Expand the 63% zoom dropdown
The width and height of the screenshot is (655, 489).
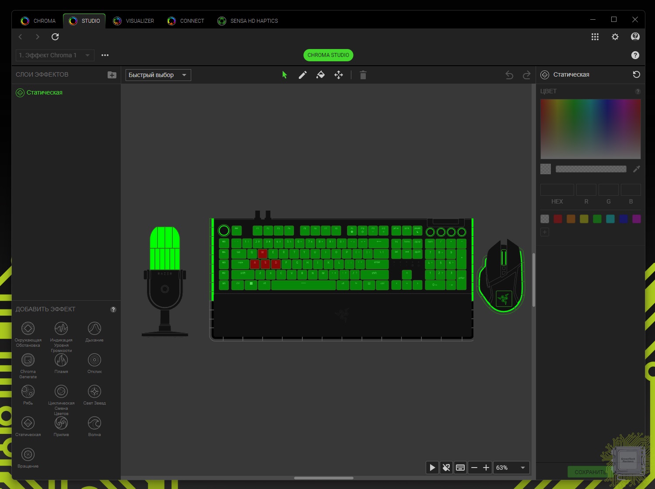click(x=522, y=468)
